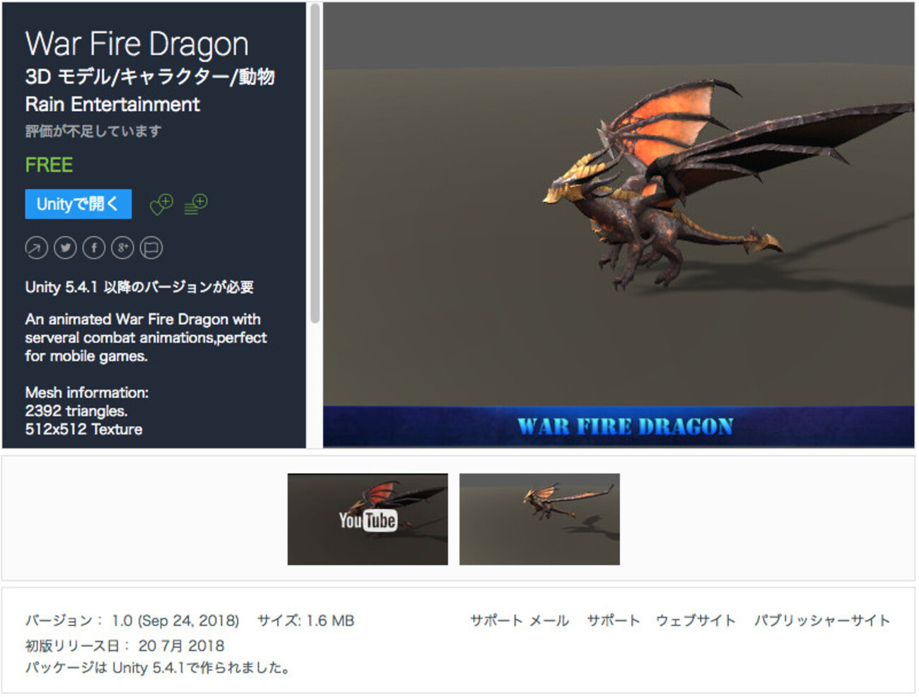919x697 pixels.
Task: Click the War Fire Dragon title
Action: point(137,44)
